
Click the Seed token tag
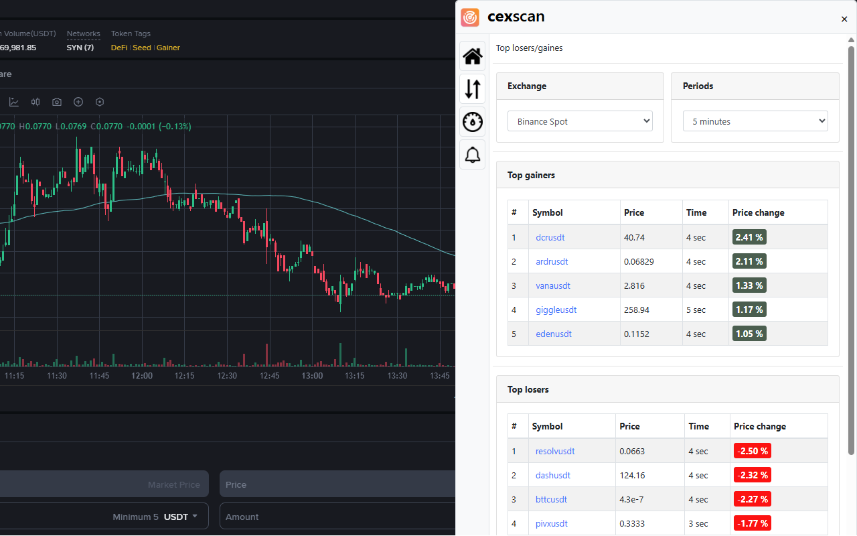[x=142, y=48]
